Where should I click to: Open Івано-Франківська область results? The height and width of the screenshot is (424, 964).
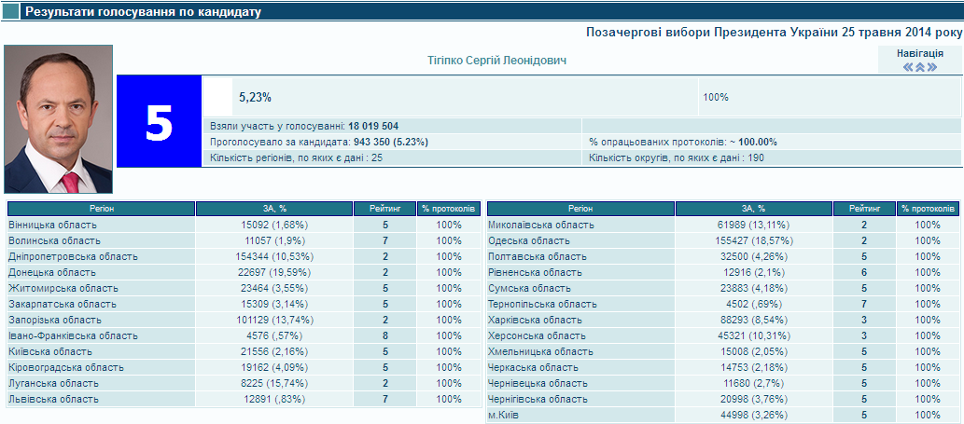click(73, 335)
